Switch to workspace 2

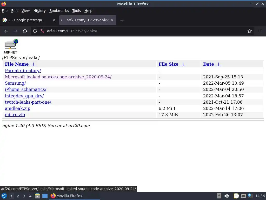click(x=18, y=196)
